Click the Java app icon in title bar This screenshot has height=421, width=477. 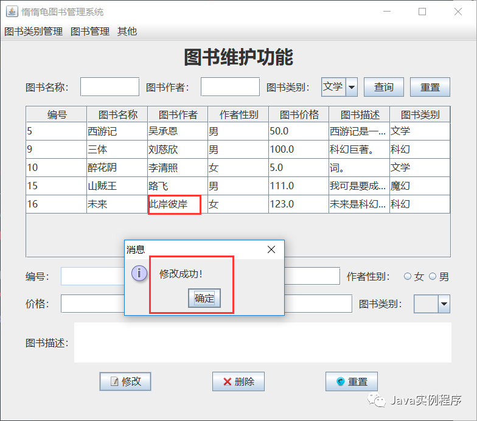pos(12,12)
